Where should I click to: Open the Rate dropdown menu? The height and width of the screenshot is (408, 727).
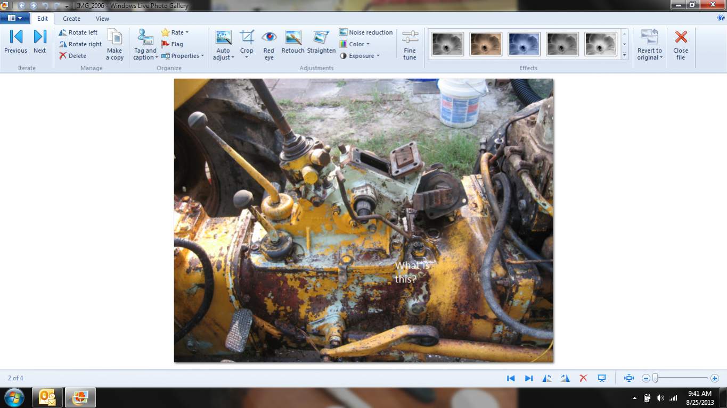(x=175, y=32)
